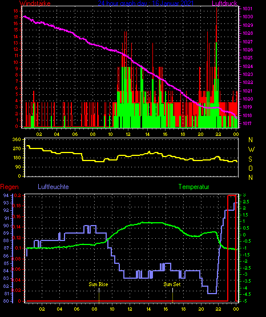This screenshot has width=266, height=317.
Task: Click pressure axis value "1030"
Action: click(x=248, y=17)
